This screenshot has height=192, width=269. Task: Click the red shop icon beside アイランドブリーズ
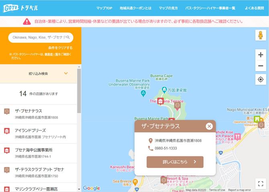(7, 131)
